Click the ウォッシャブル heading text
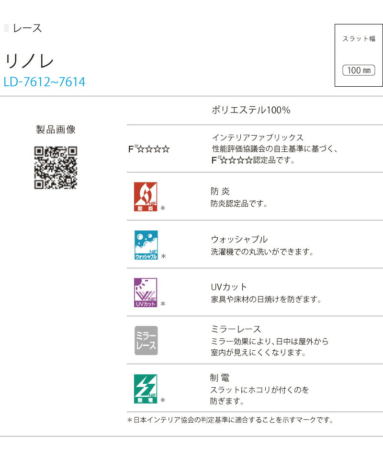Screen dimensions: 383x460 (x=239, y=239)
